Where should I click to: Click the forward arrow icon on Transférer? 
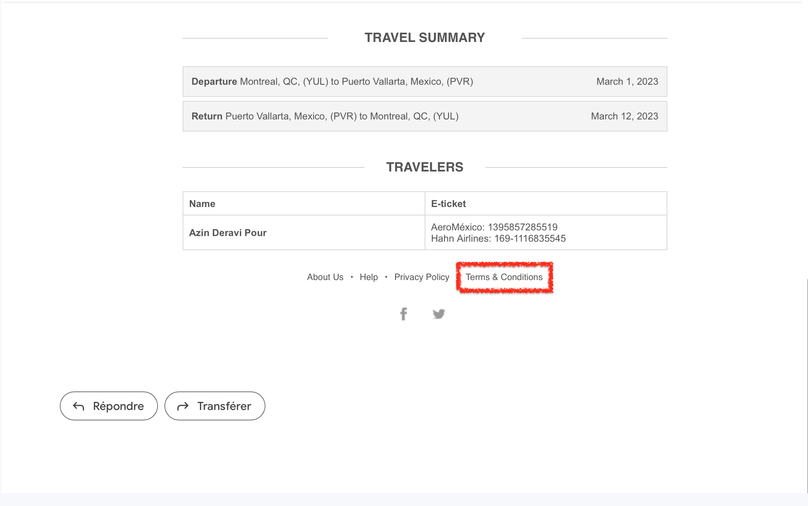click(x=183, y=406)
